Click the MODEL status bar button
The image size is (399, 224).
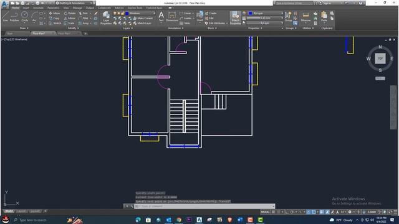point(265,212)
